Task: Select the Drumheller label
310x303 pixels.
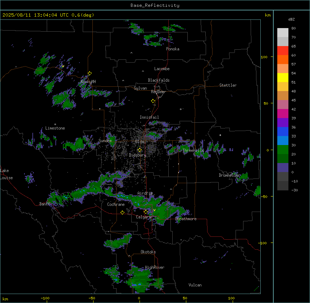Action: [229, 175]
